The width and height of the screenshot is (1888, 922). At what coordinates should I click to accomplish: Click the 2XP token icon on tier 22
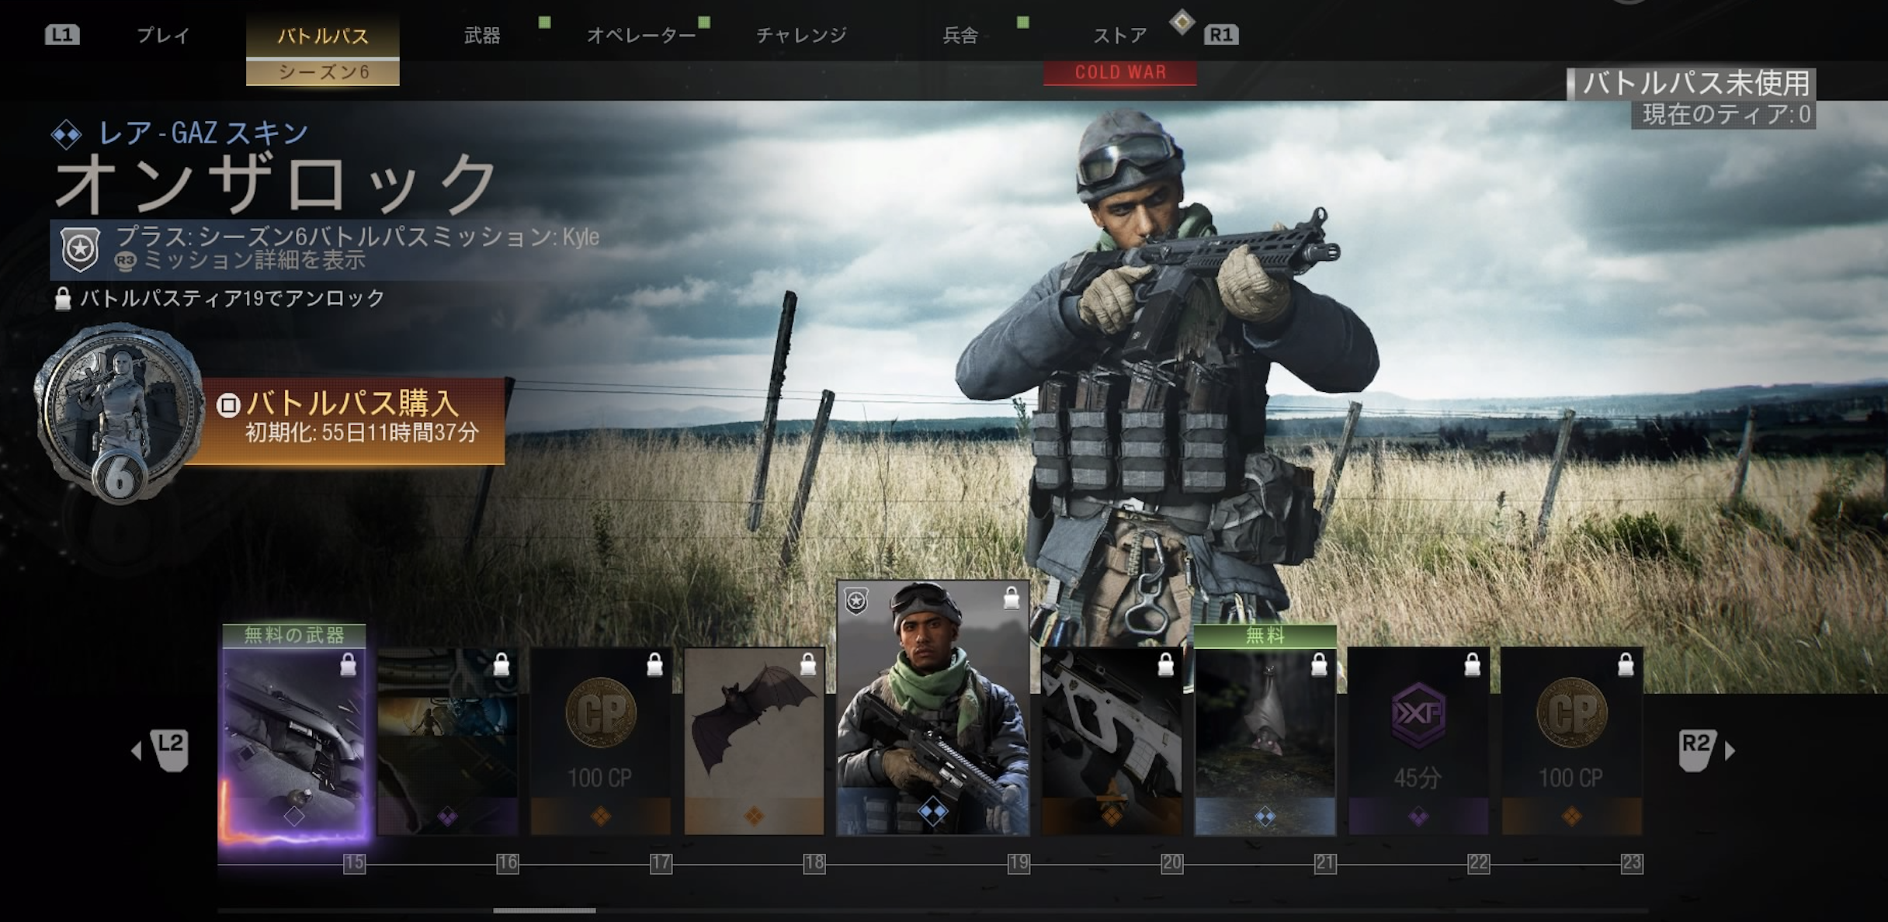click(1418, 715)
